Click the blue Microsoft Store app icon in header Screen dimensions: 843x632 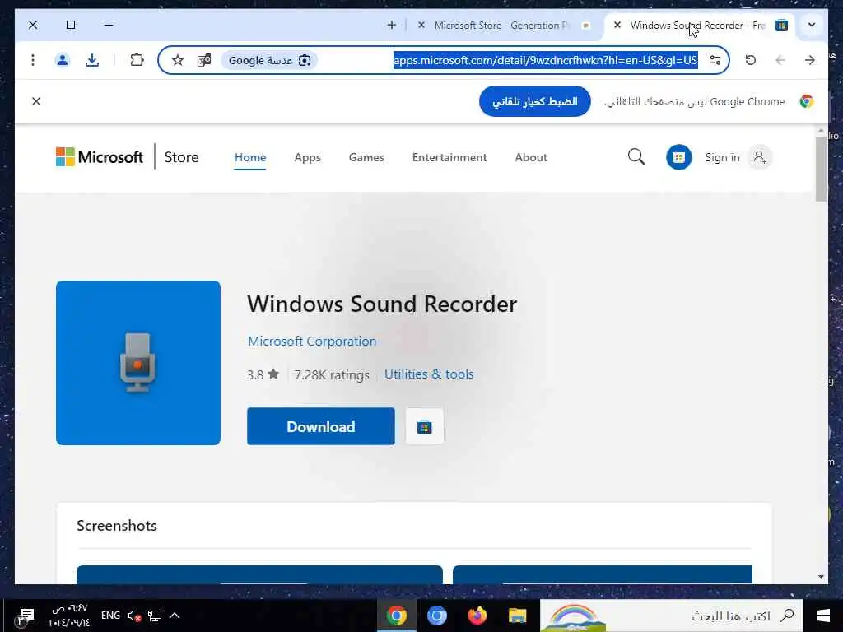tap(678, 157)
